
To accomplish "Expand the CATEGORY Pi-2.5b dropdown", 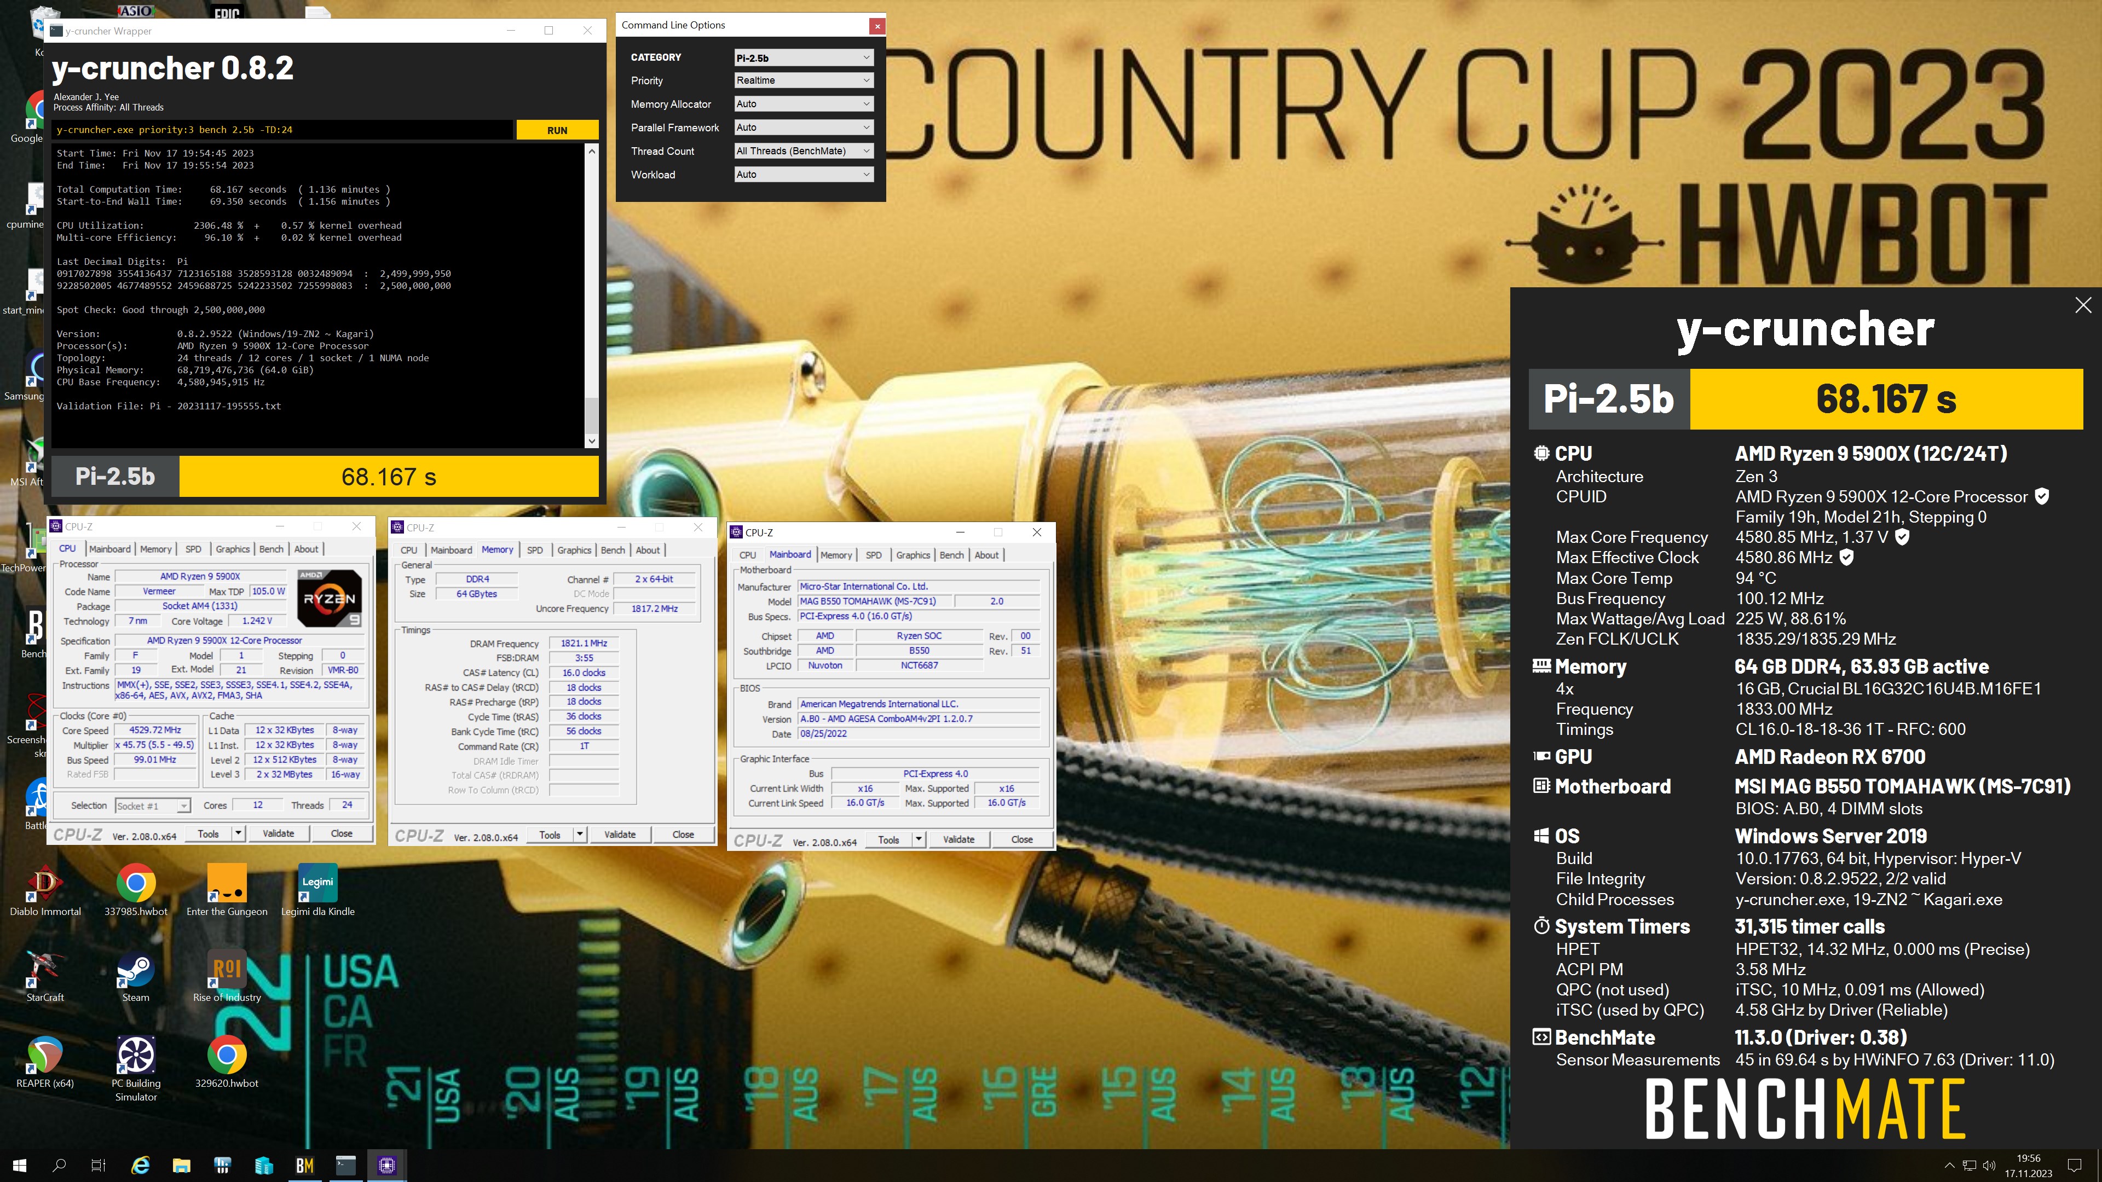I will point(805,57).
